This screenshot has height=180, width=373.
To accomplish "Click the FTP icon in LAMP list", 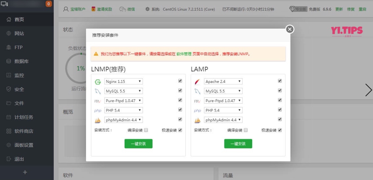I will click(197, 101).
